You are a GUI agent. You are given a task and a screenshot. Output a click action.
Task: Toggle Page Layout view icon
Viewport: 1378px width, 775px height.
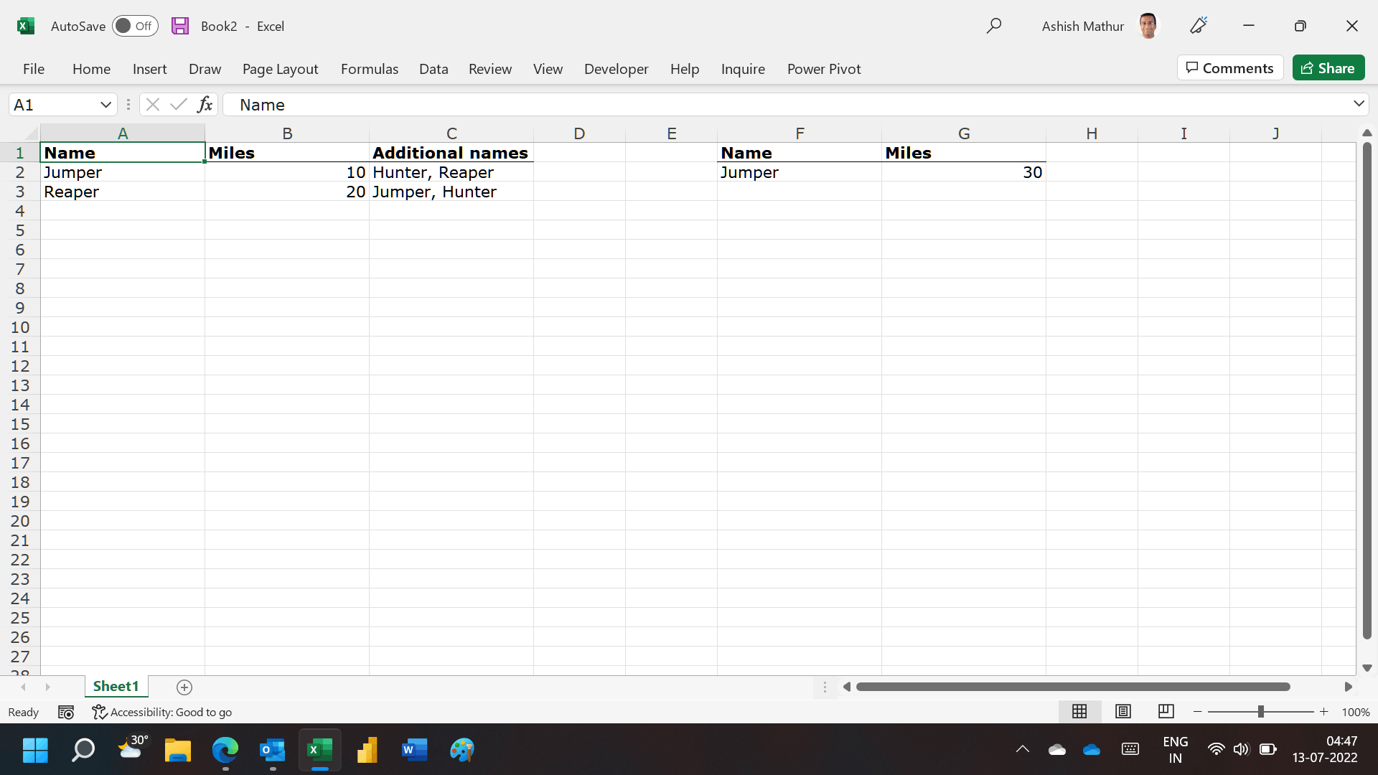pyautogui.click(x=1122, y=710)
